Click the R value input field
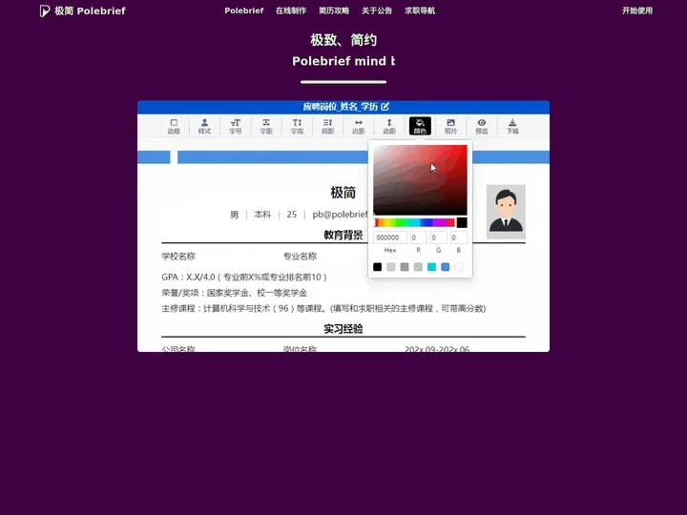Image resolution: width=687 pixels, height=515 pixels. (419, 237)
